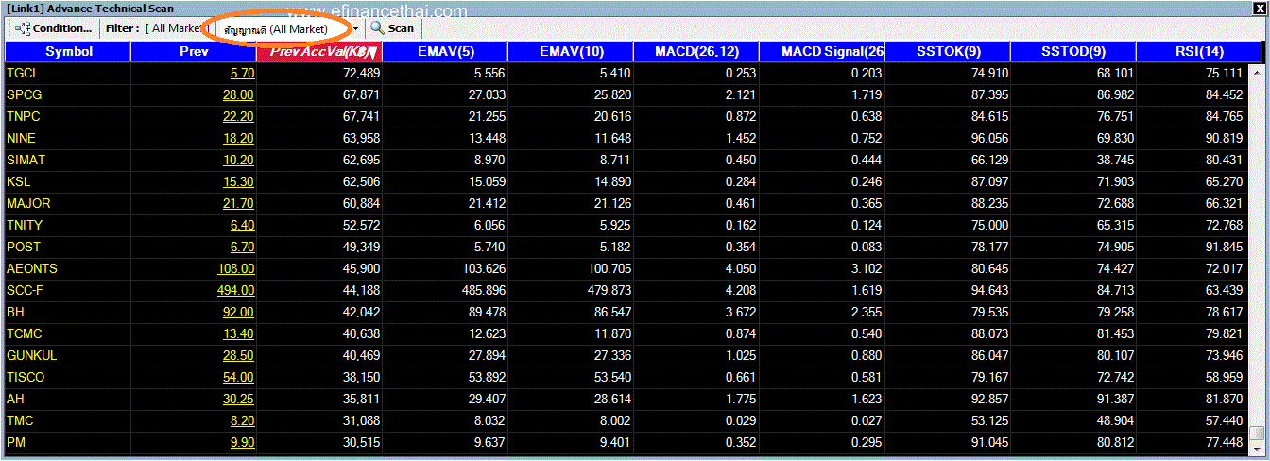Click TGCI Prev AccVal value 72,489

click(362, 73)
